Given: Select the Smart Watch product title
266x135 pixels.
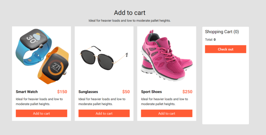Looking at the screenshot, I should (x=27, y=92).
